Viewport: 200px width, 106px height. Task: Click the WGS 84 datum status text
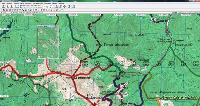[x=41, y=13]
